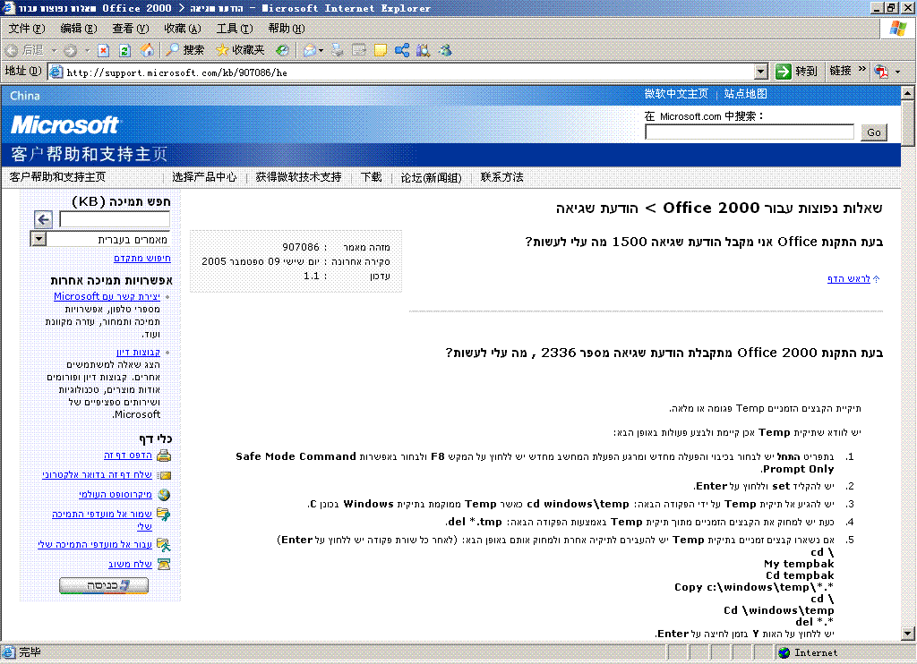Click the Microsoft logo in the banner
Image resolution: width=917 pixels, height=664 pixels.
tap(64, 124)
